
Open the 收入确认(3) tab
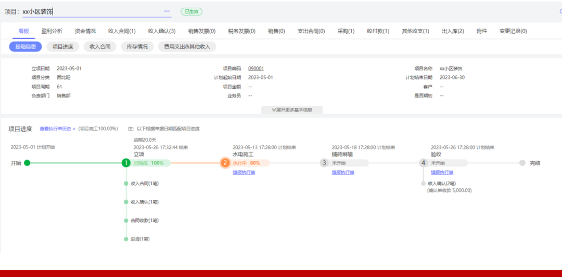click(x=162, y=31)
